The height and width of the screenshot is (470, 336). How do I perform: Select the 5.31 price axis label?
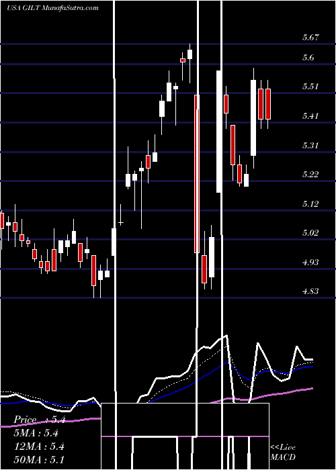coord(310,146)
